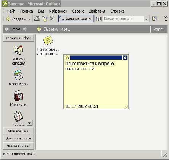This screenshot has height=160, width=169.
Task: Show more toolbar buttons chevron
Action: [x=166, y=18]
